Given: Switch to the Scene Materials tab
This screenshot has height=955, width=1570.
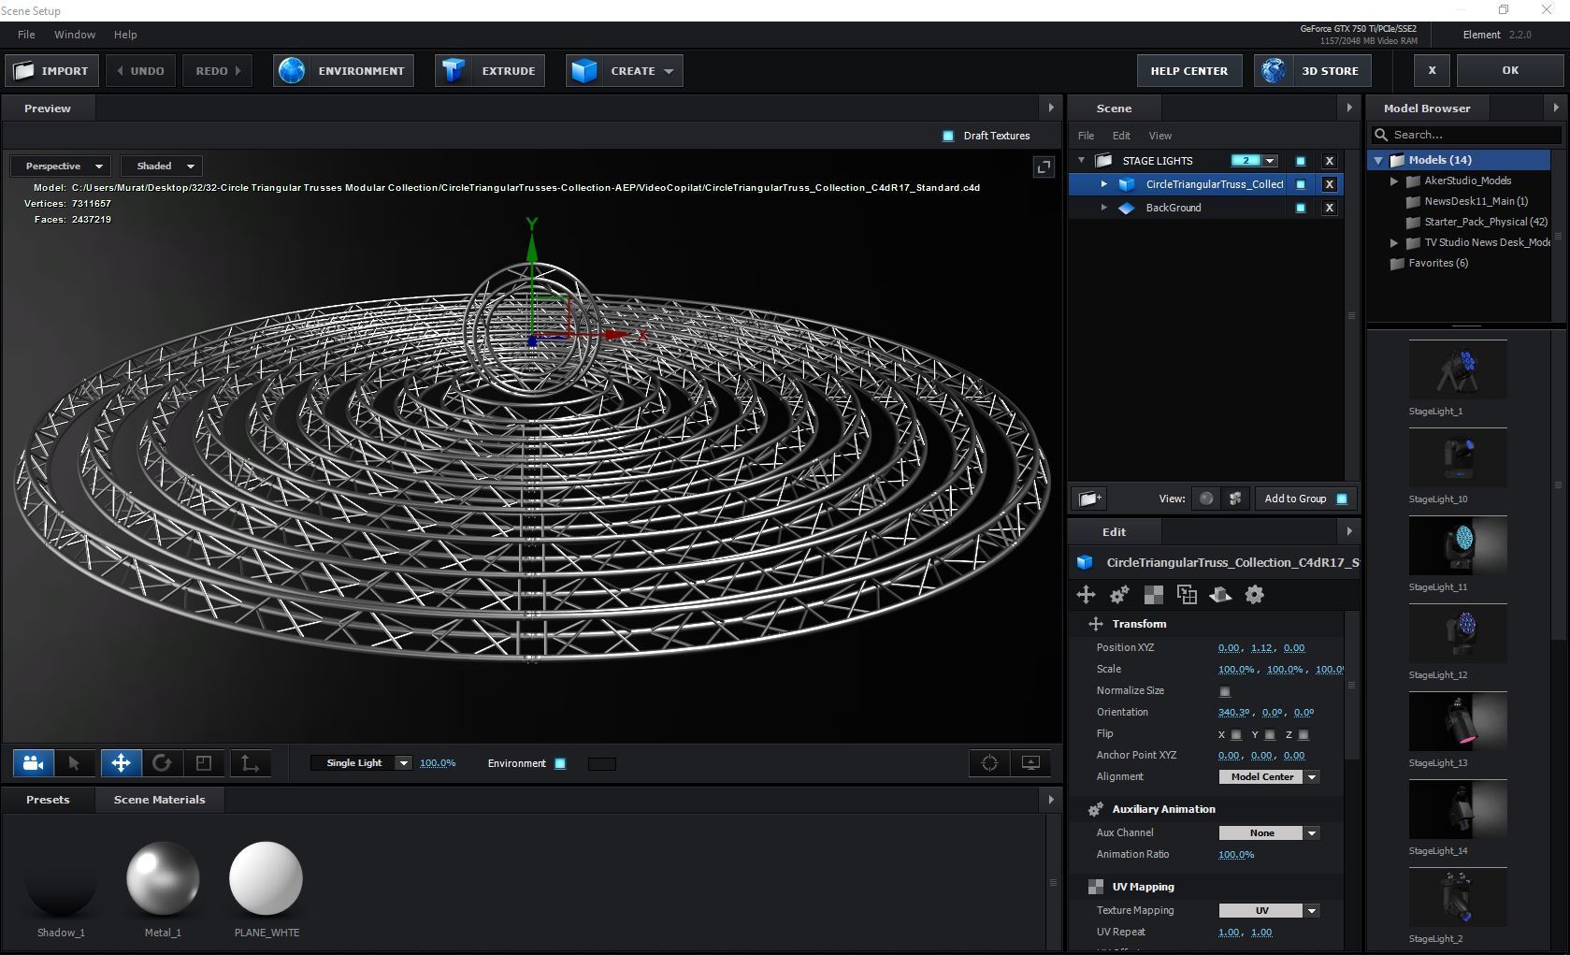Looking at the screenshot, I should tap(159, 800).
